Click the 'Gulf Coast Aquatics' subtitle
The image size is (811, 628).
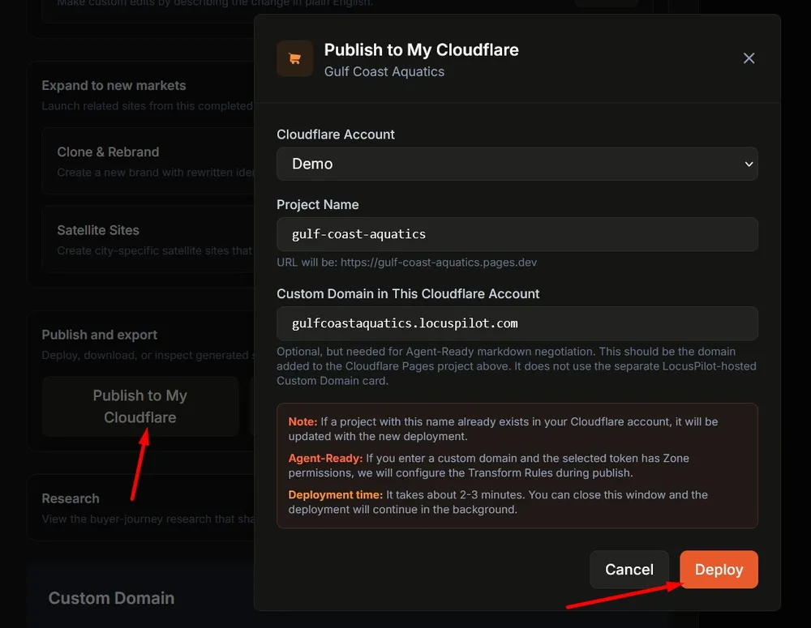click(384, 71)
